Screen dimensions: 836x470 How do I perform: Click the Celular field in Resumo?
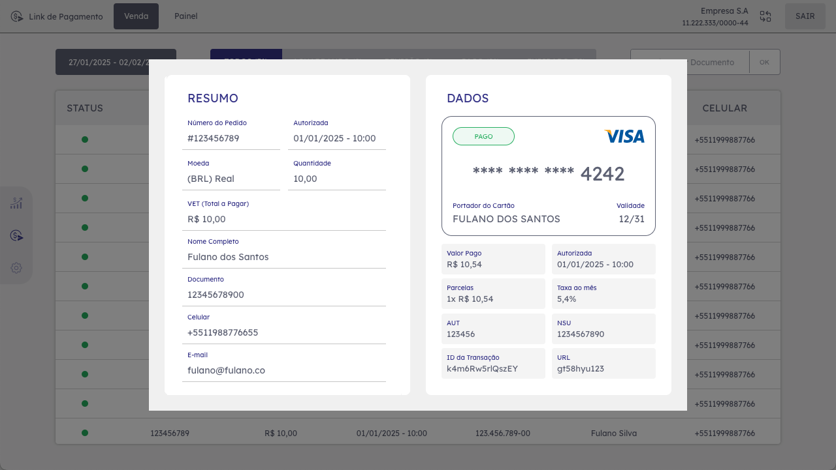pos(284,332)
